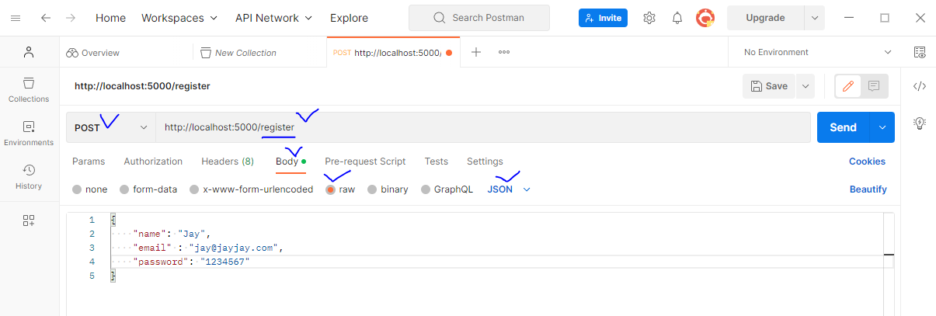Screen dimensions: 936x316
Task: Open the Cookies link
Action: coord(867,161)
